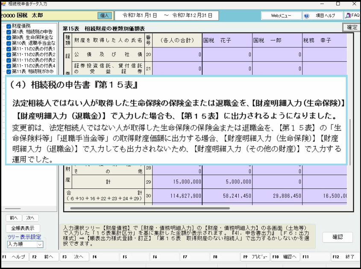Select F1 ヘルプ function key
The image size is (361, 269).
point(14,257)
